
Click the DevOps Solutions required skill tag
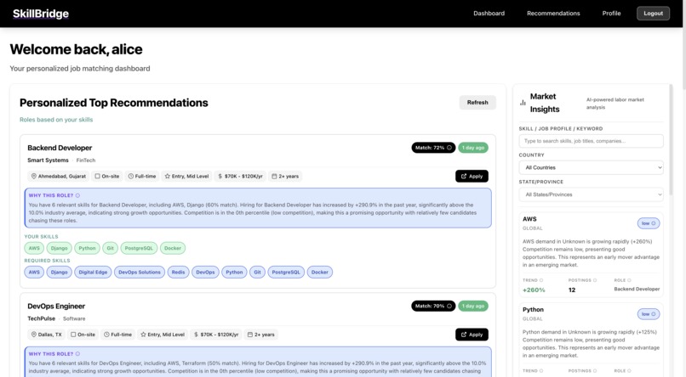pyautogui.click(x=140, y=273)
